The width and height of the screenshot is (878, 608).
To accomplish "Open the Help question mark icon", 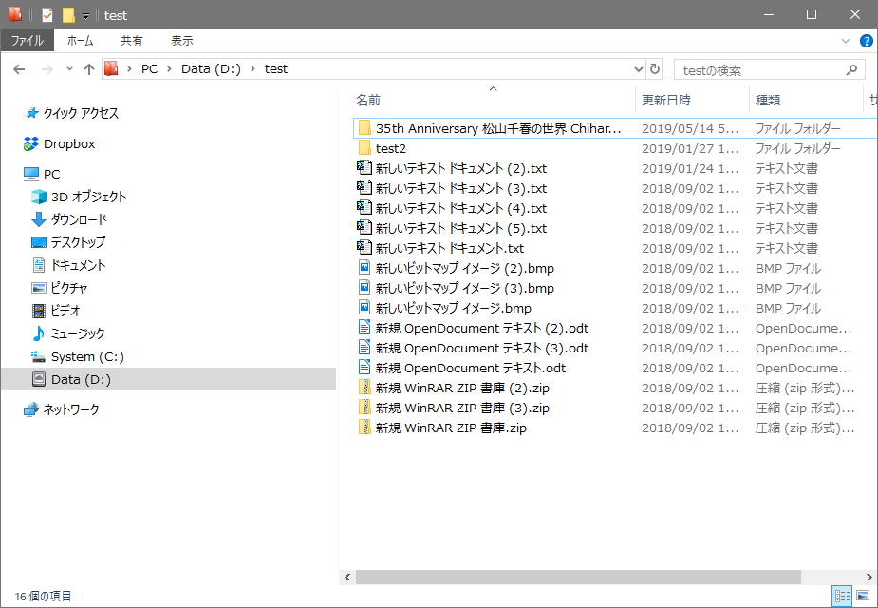I will [866, 41].
